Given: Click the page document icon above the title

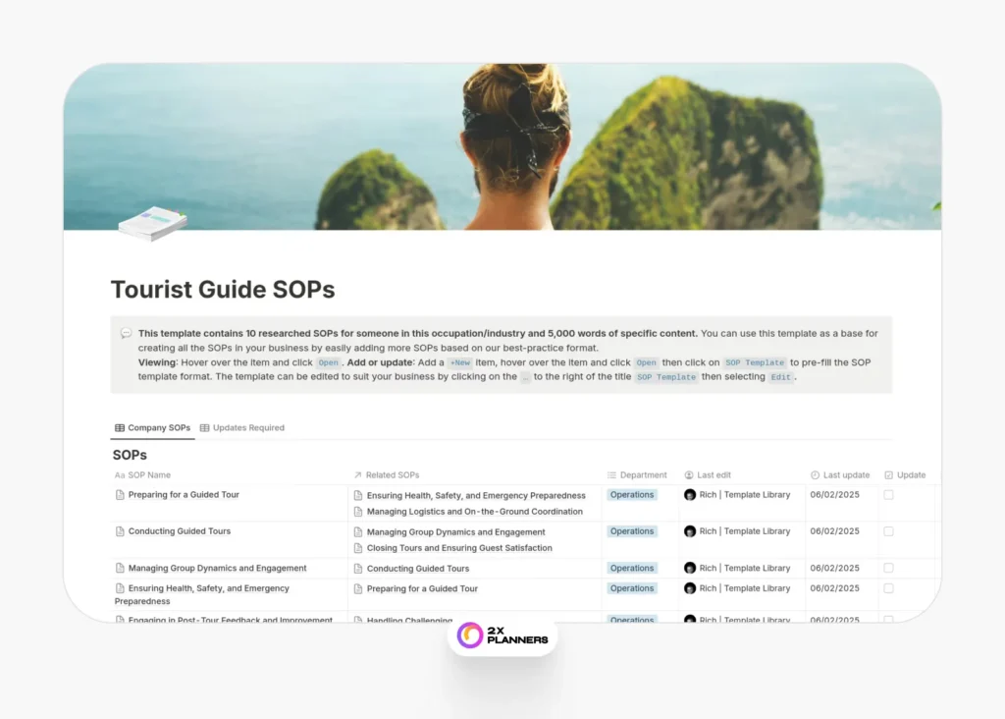Looking at the screenshot, I should (152, 224).
